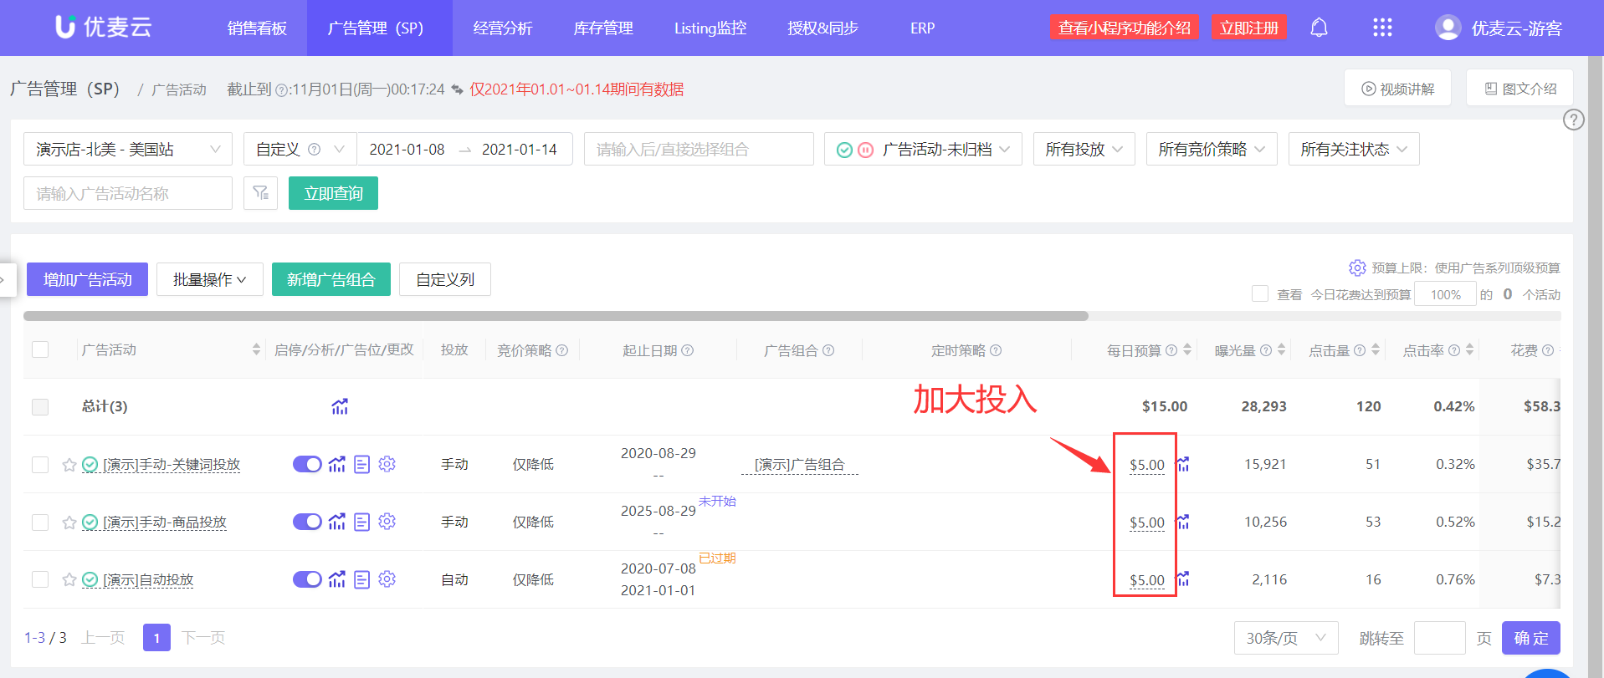Open the 广告活动-未归档 status dropdown

coord(923,149)
